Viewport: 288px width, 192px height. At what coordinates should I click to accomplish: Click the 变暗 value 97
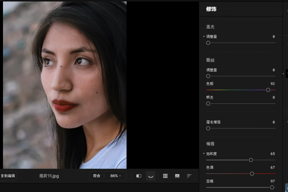coord(273,181)
